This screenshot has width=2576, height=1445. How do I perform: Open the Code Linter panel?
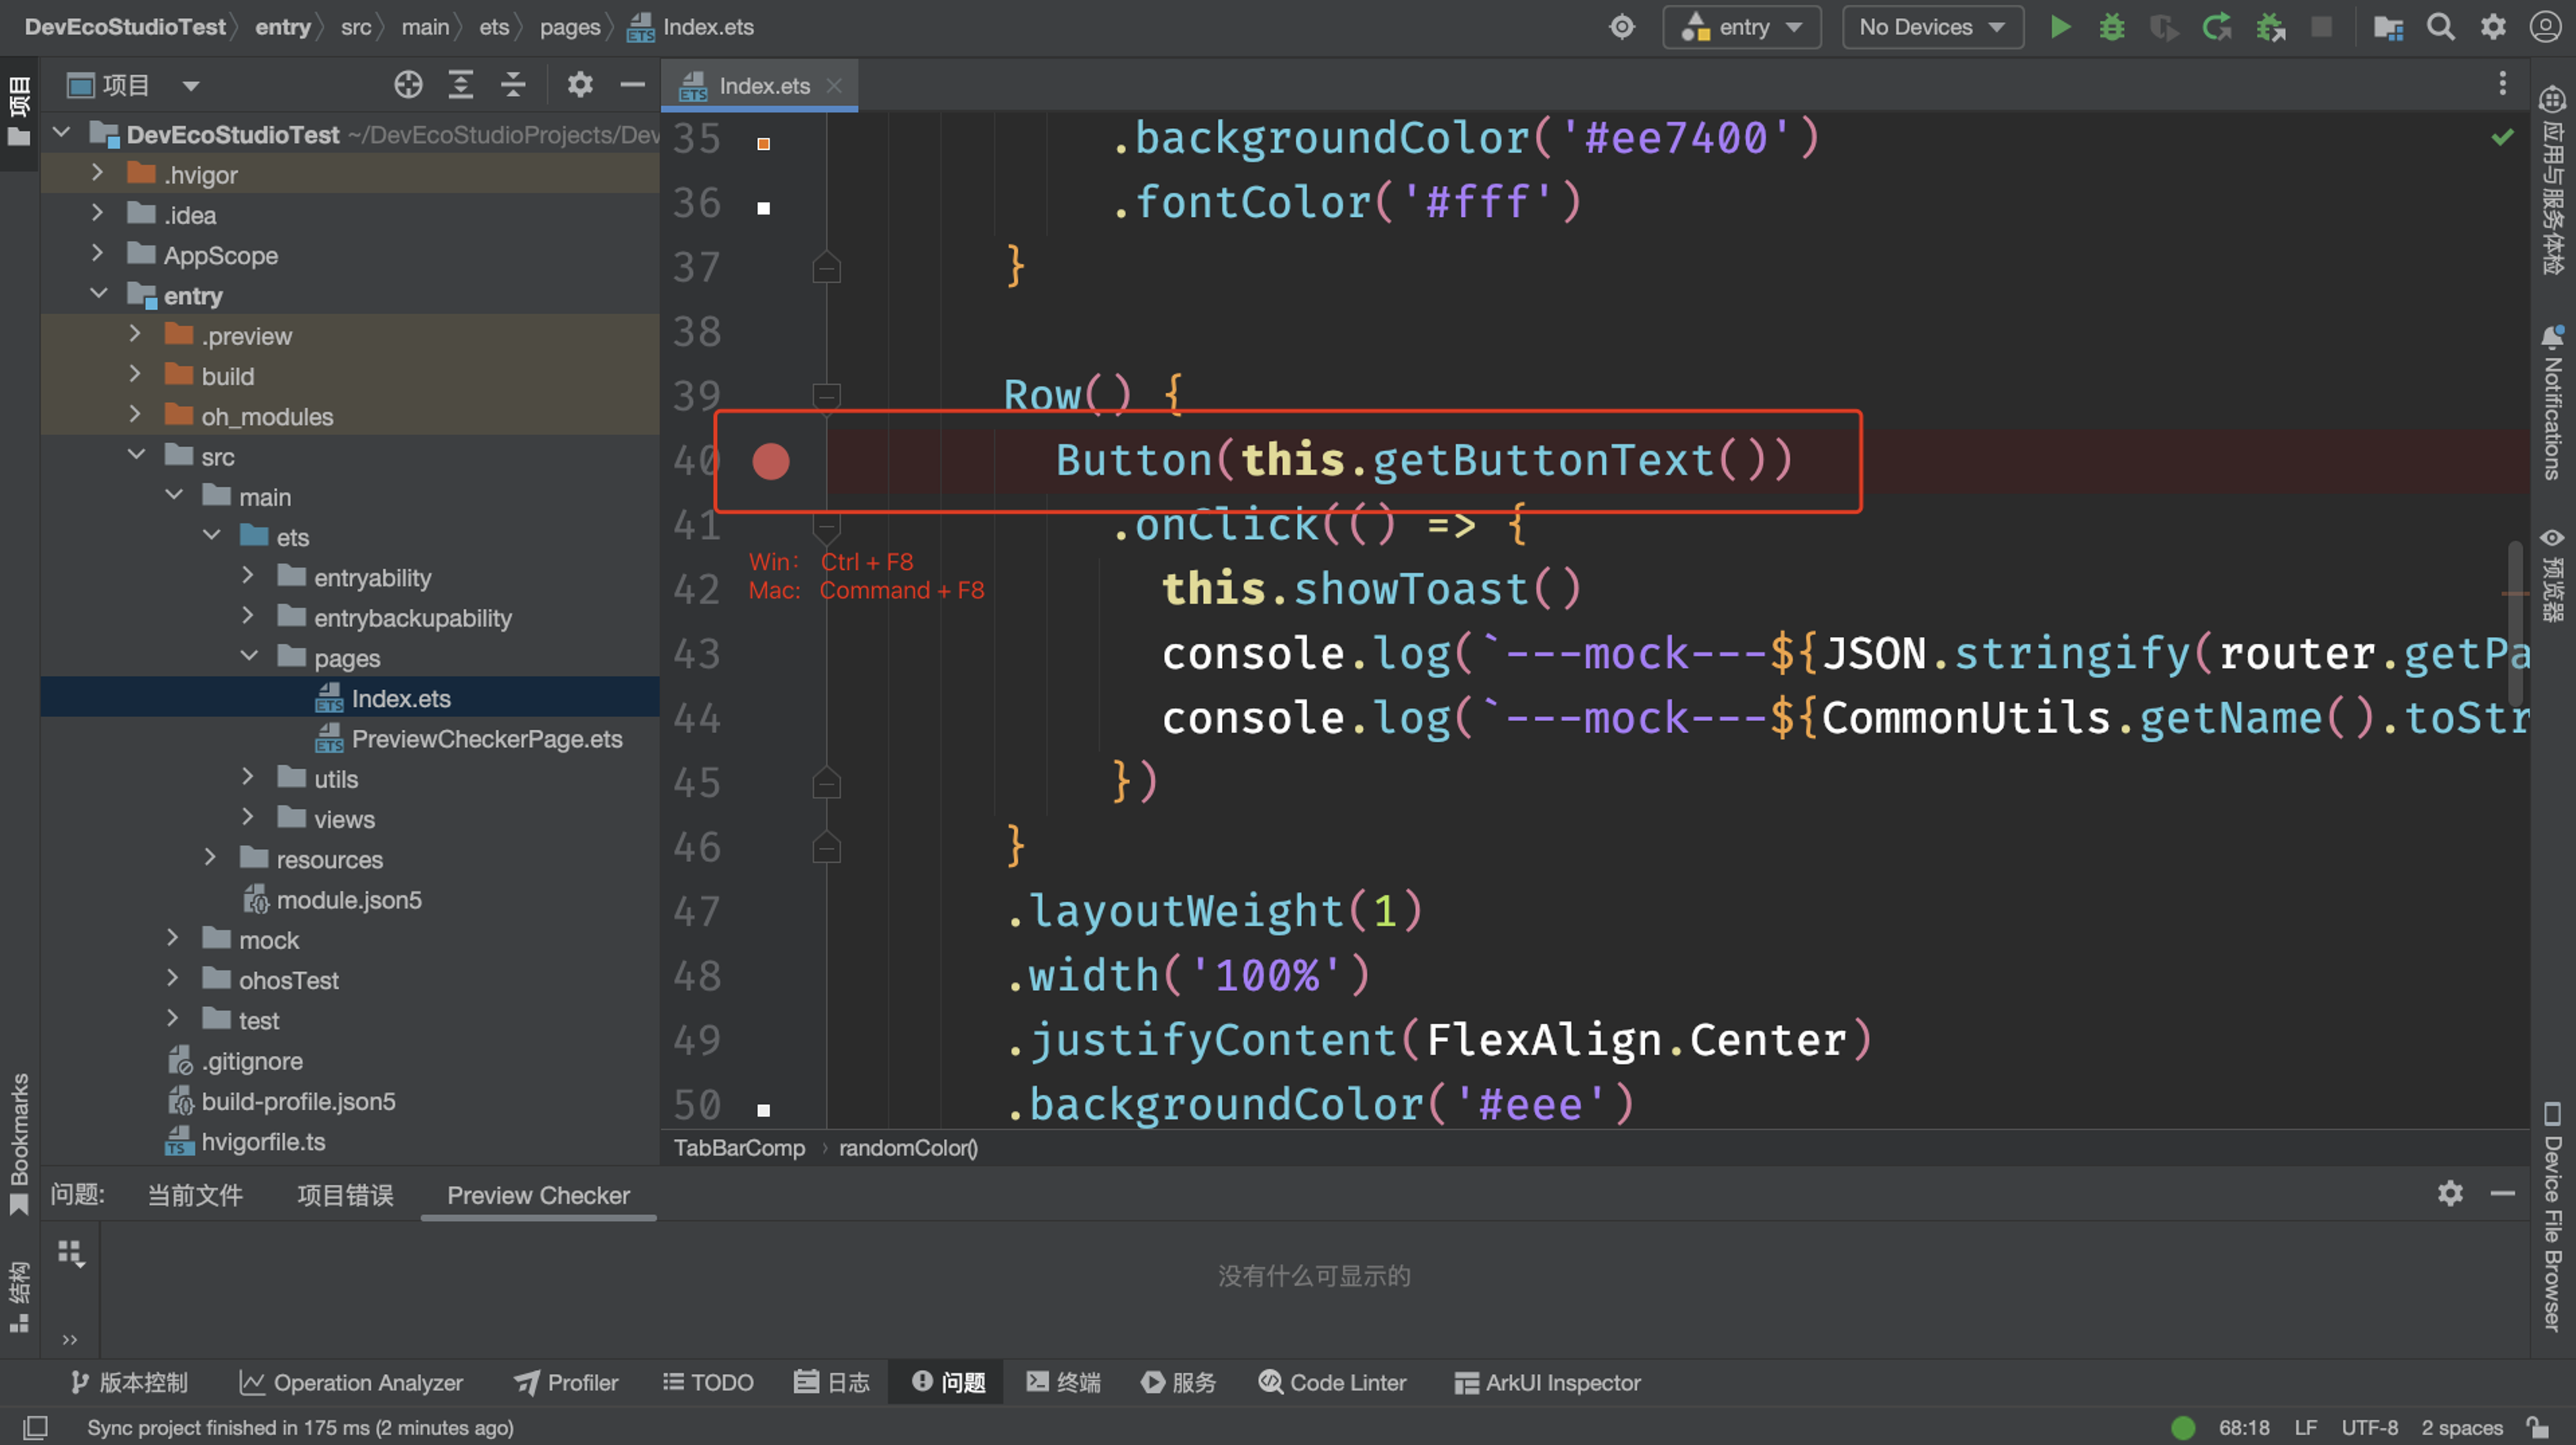[1332, 1382]
